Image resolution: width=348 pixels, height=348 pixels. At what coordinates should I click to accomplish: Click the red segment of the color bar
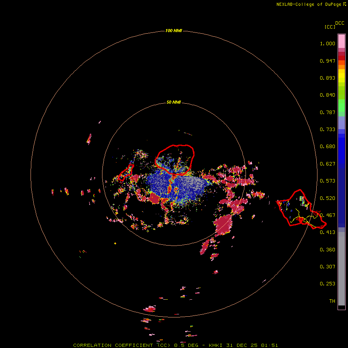(x=341, y=58)
